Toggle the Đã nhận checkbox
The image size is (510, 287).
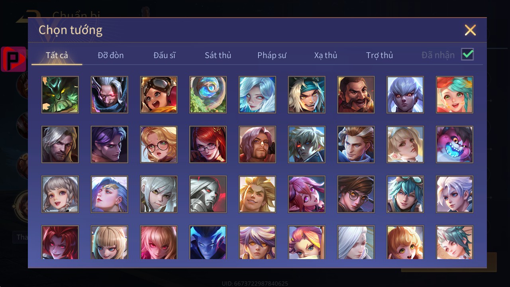pos(467,55)
